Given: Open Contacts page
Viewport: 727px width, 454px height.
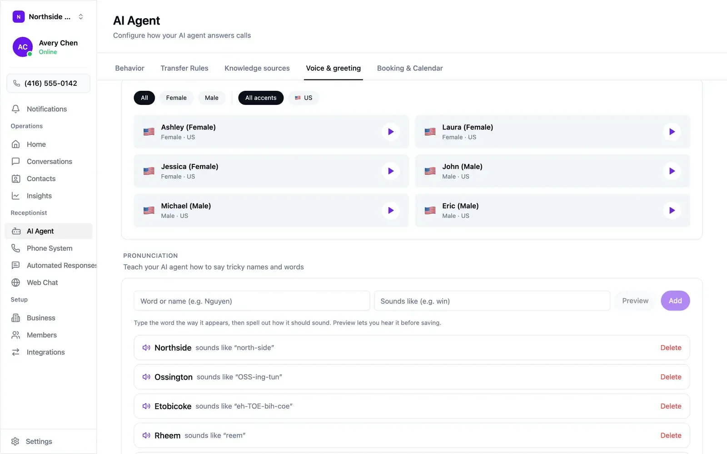Looking at the screenshot, I should click(48, 179).
